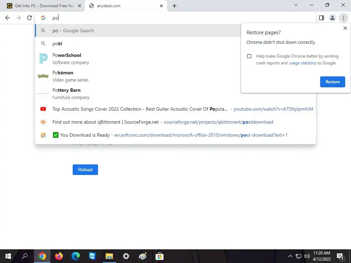Open the softonic You Download is Ready suggestion
Image resolution: width=351 pixels, height=263 pixels.
[175, 135]
